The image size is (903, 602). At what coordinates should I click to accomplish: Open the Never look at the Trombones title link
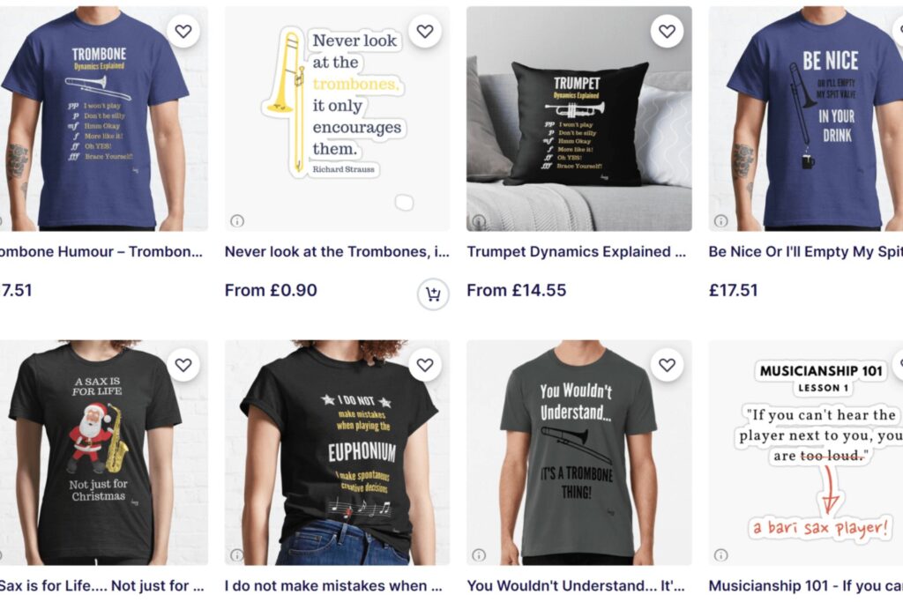point(337,251)
